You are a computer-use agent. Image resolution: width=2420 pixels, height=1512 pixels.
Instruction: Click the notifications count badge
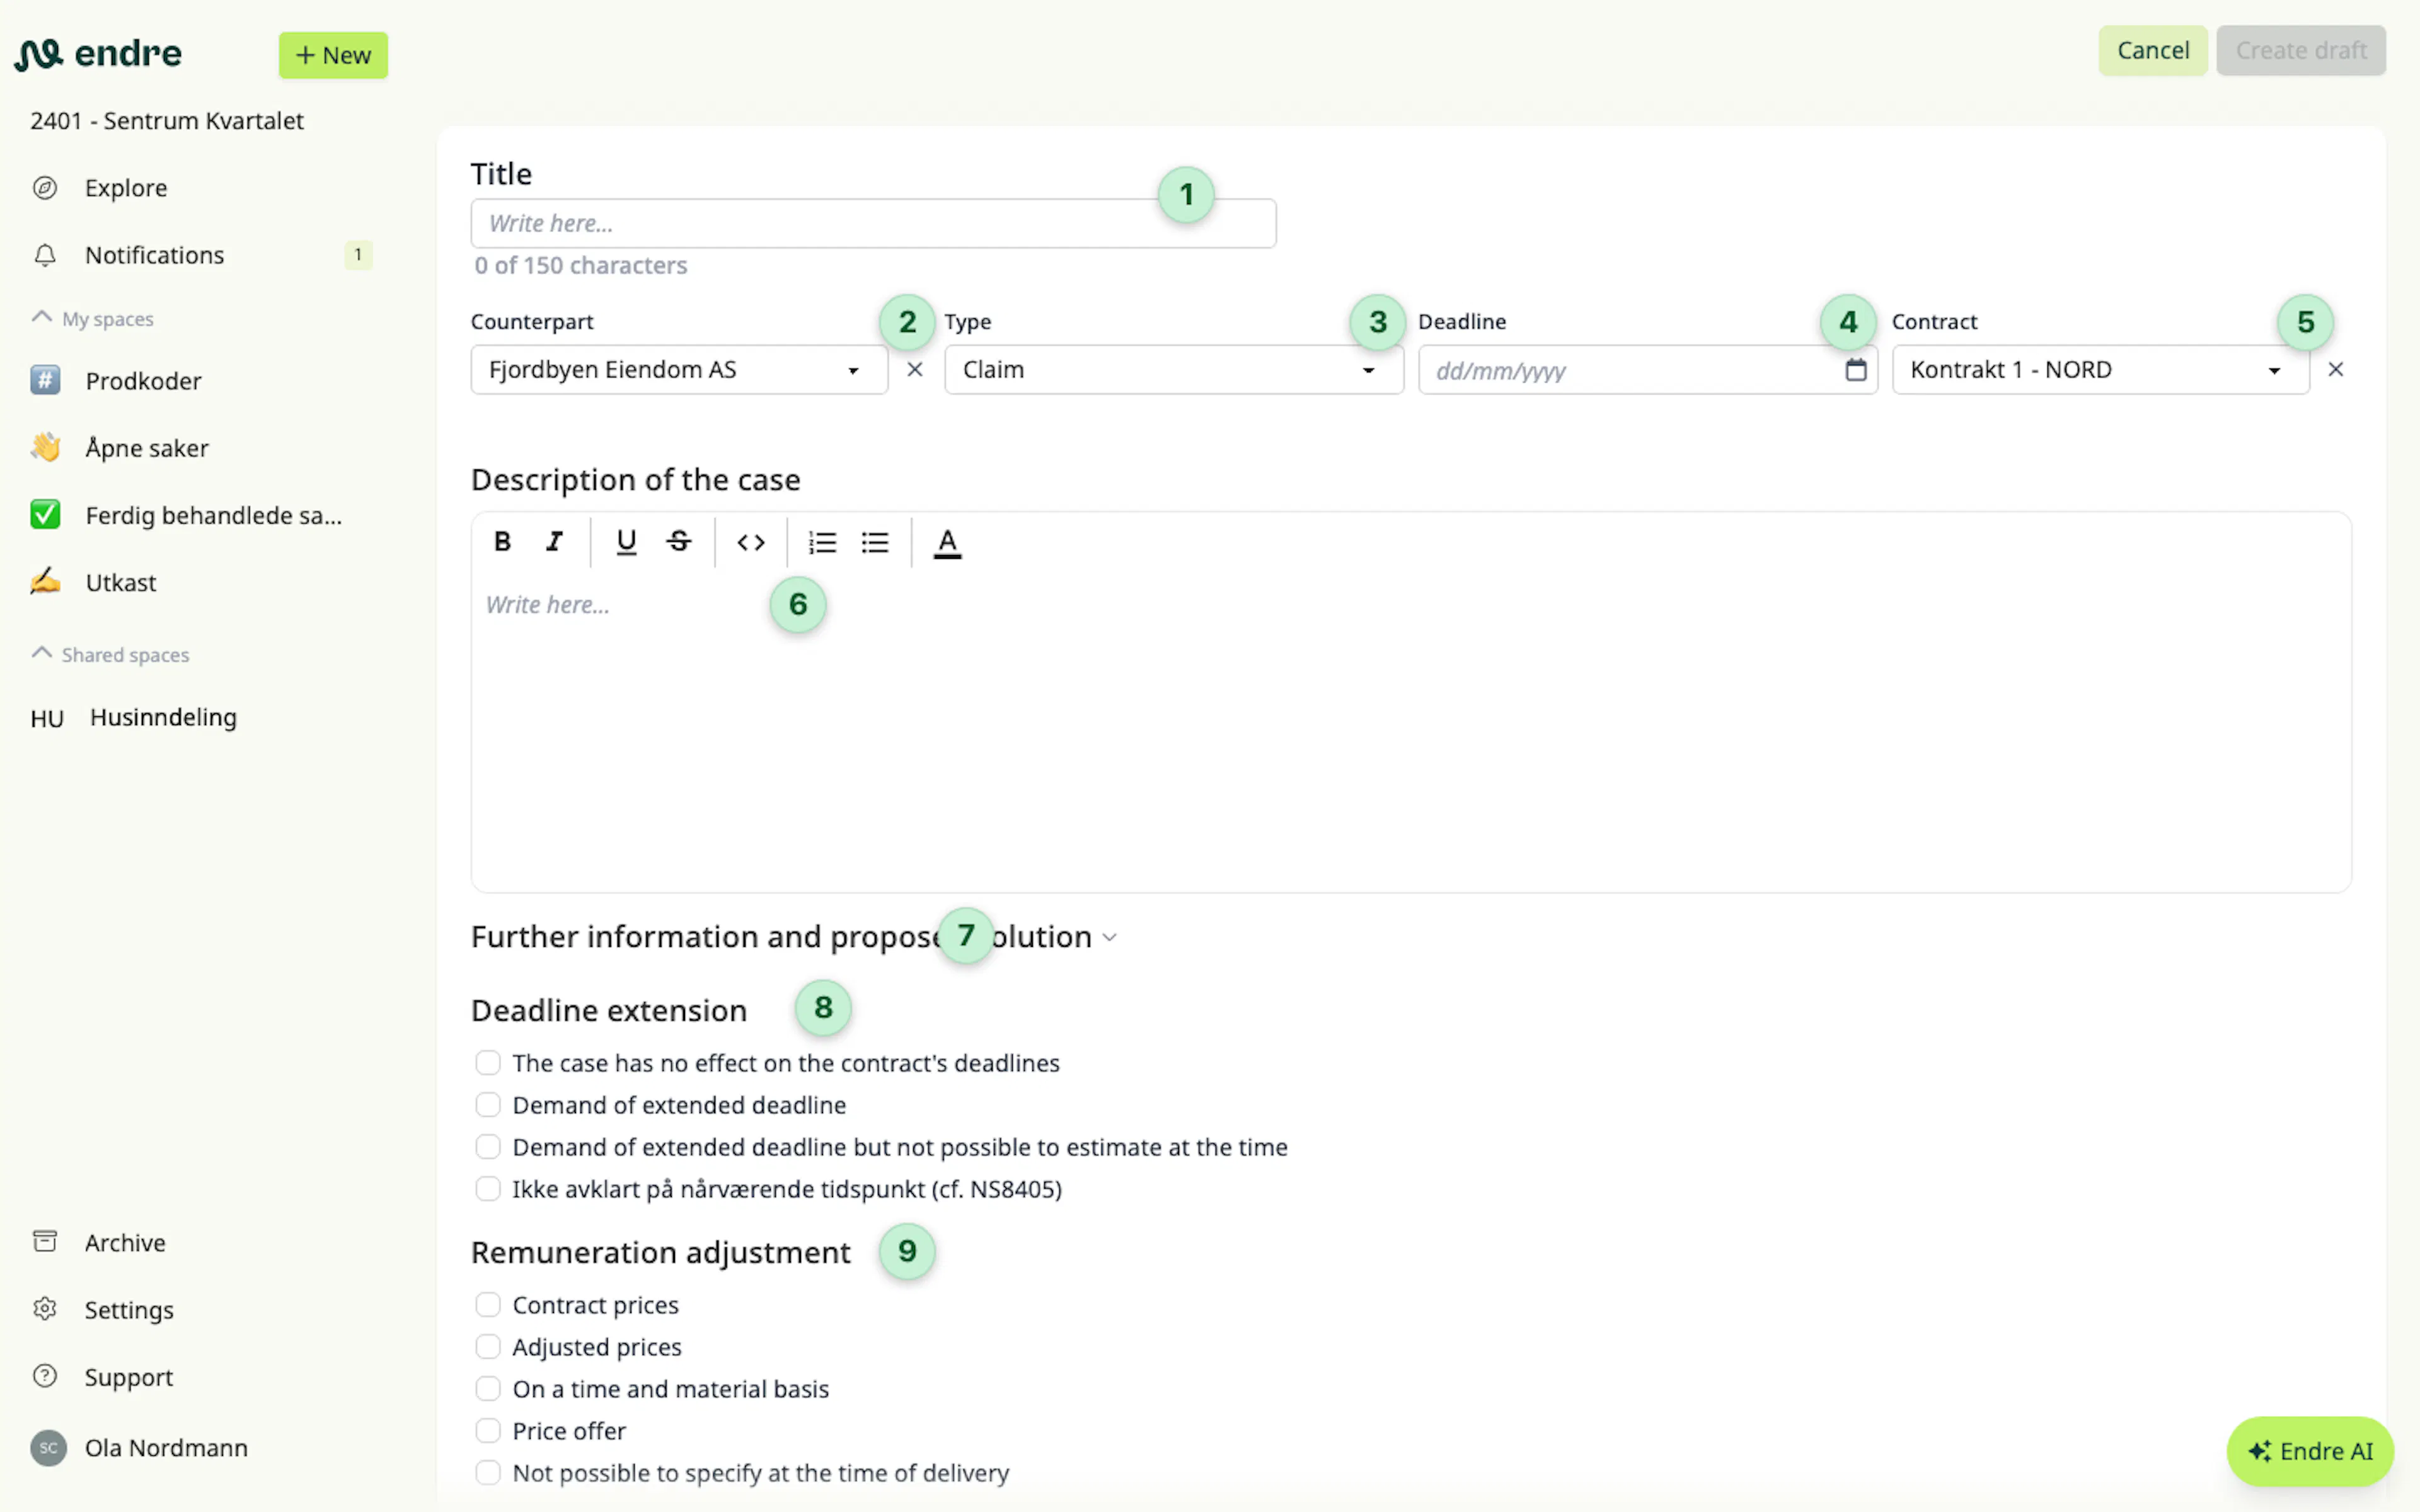pyautogui.click(x=358, y=255)
